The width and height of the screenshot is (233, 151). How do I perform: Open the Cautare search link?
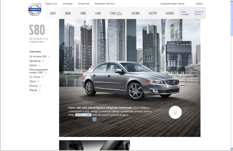(x=199, y=4)
